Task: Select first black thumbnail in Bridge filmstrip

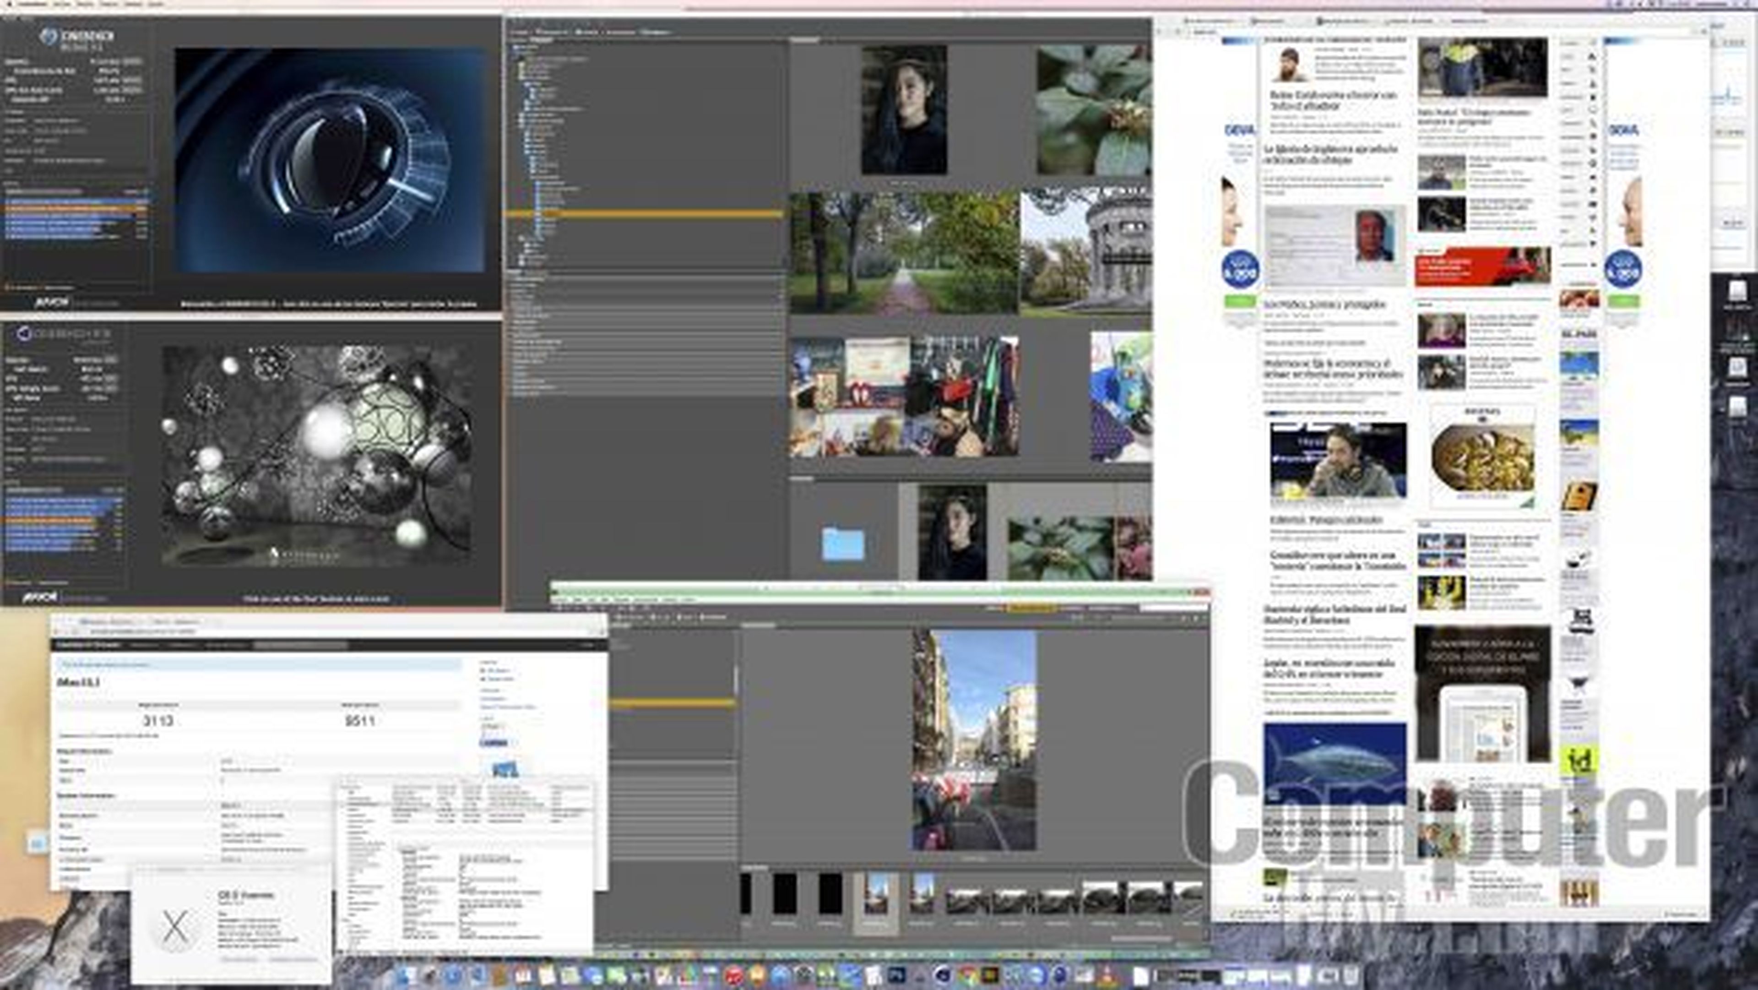Action: click(745, 894)
